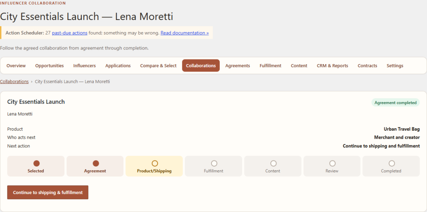Click the Product label
The width and height of the screenshot is (427, 212).
[x=15, y=129]
